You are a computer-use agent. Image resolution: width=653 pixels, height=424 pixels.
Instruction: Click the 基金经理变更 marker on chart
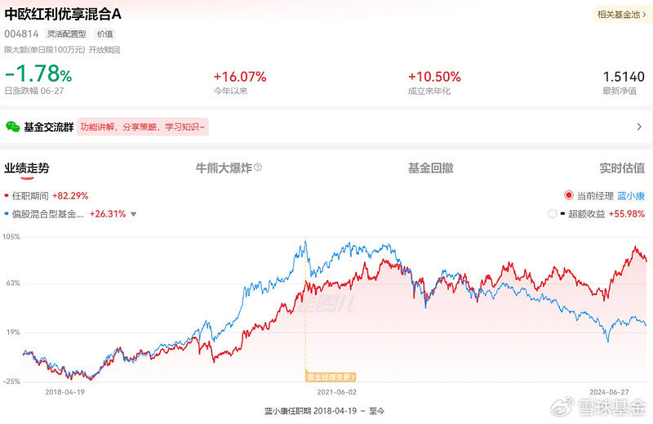coord(331,377)
